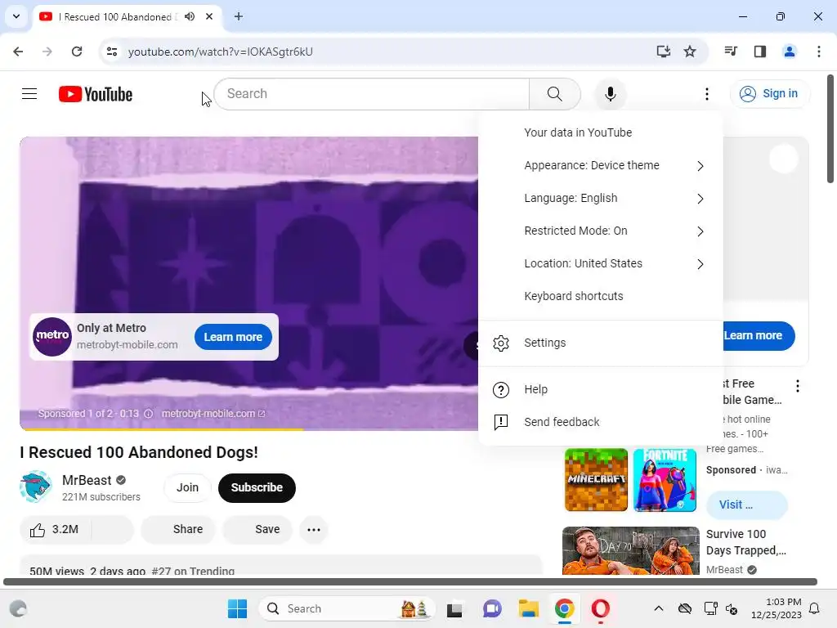The height and width of the screenshot is (628, 837).
Task: Open the YouTube hamburger guide menu
Action: click(29, 94)
